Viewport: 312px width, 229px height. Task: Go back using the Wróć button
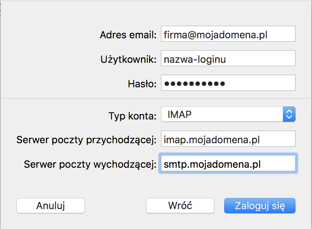click(x=180, y=206)
